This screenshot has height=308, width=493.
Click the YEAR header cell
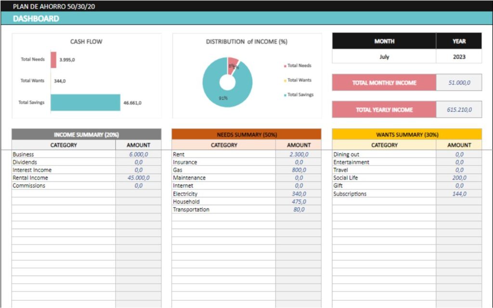459,41
